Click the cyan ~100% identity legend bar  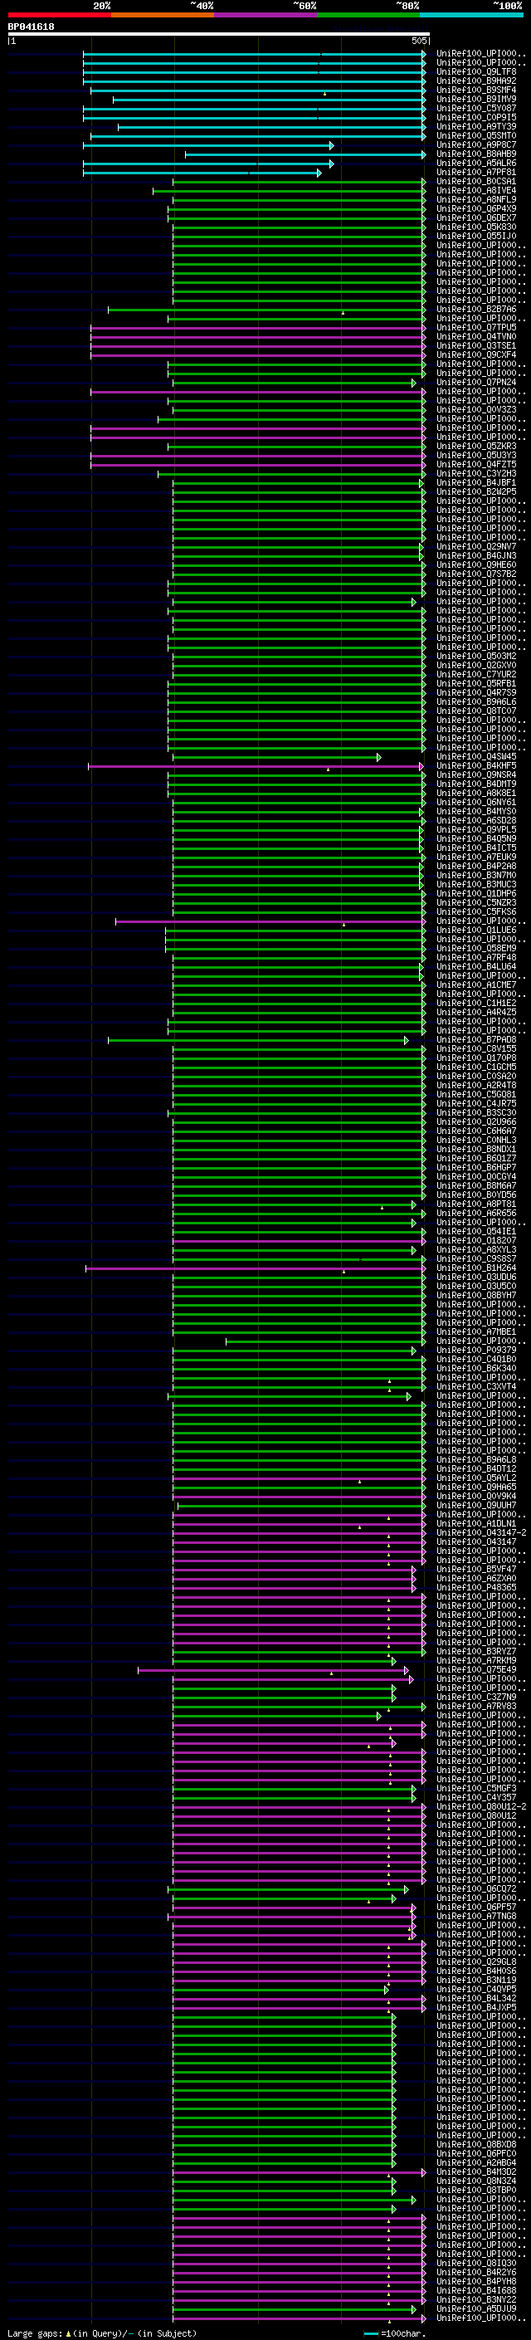pos(471,15)
